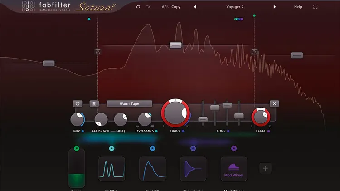
Task: Click the Copy button
Action: [176, 7]
